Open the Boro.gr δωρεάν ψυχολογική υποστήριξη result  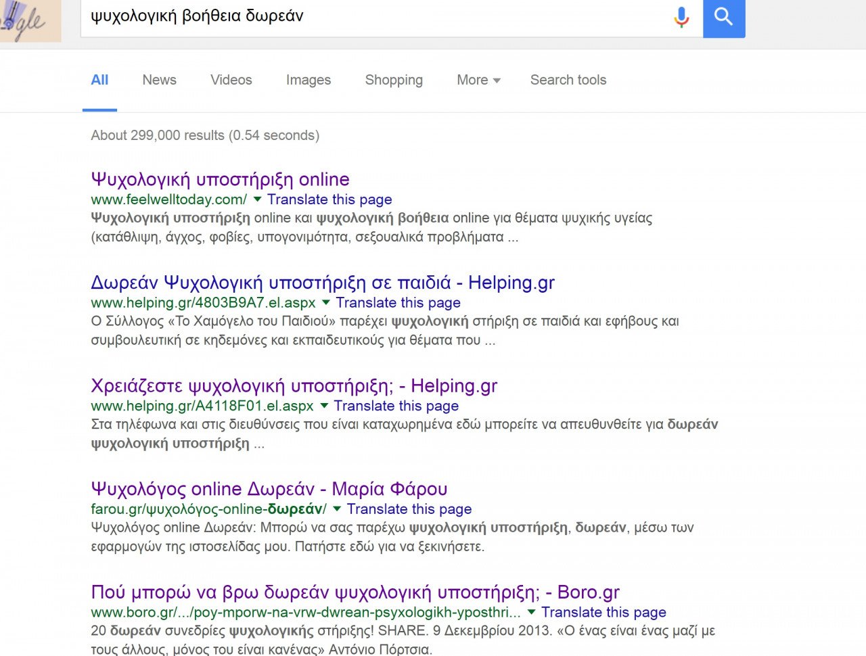[x=355, y=592]
